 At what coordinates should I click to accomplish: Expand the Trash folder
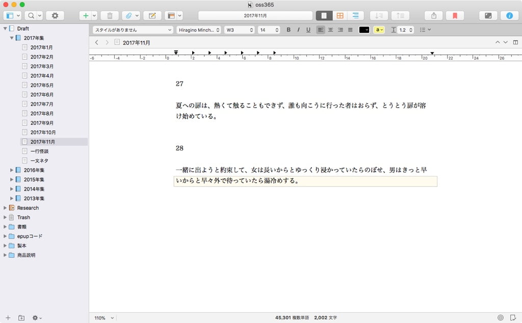(5, 217)
